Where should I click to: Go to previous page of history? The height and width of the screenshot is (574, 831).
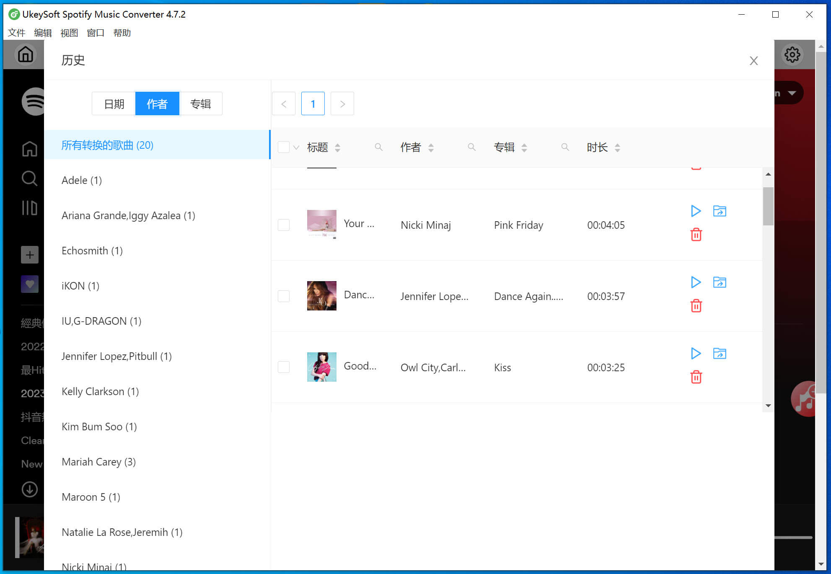(284, 103)
